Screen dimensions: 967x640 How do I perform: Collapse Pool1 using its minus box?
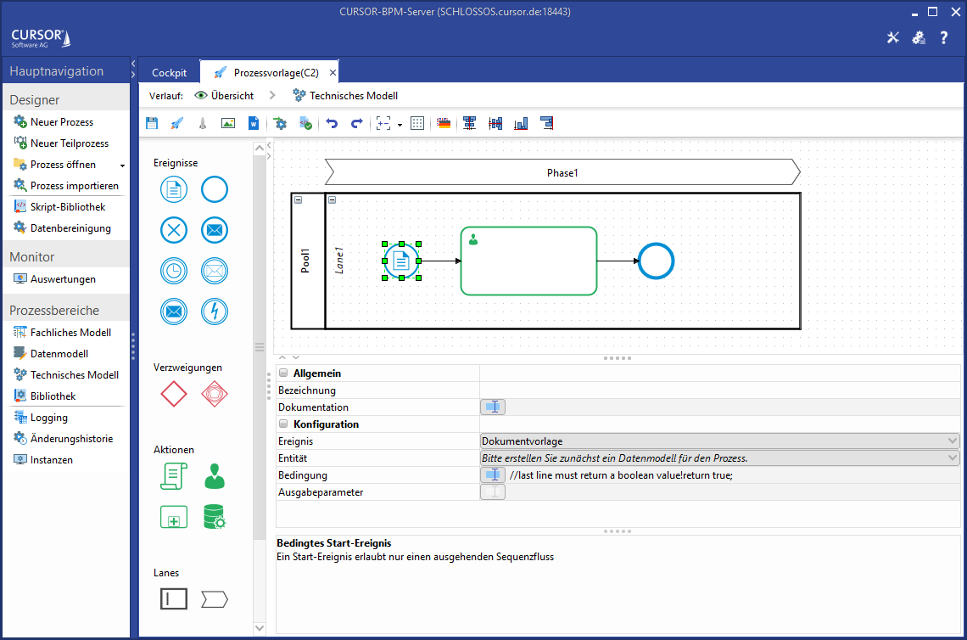299,200
